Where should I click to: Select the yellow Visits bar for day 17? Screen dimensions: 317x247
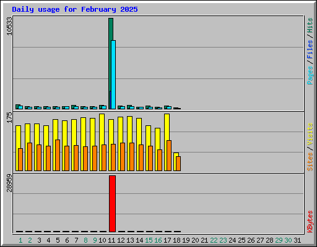point(167,127)
